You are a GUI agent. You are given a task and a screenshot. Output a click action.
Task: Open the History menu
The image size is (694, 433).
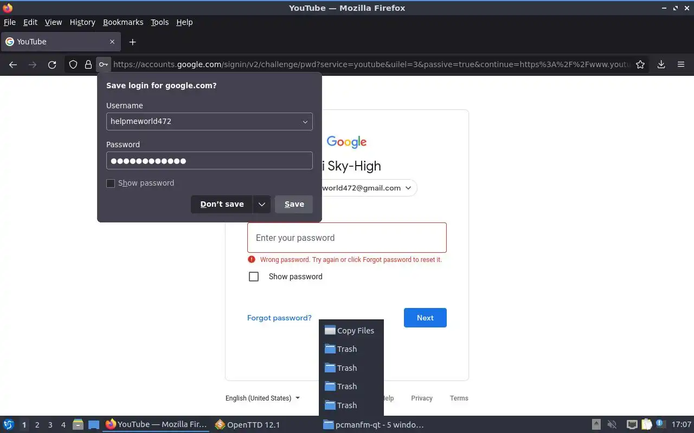[x=82, y=22]
